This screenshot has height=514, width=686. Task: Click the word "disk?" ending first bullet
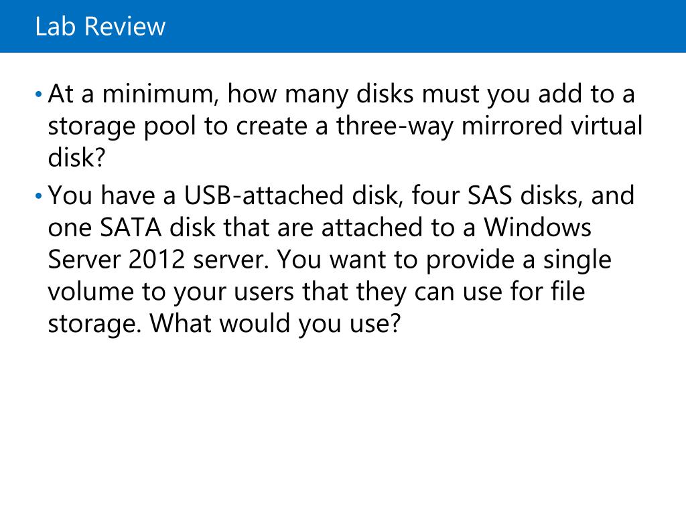pos(76,157)
